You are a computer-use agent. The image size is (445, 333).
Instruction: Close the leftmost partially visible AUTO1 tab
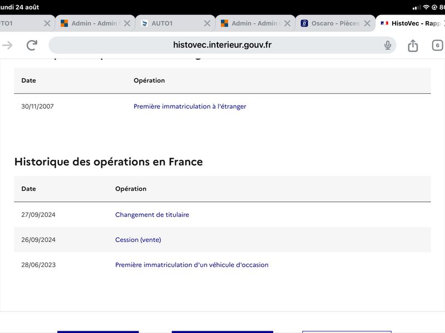47,23
